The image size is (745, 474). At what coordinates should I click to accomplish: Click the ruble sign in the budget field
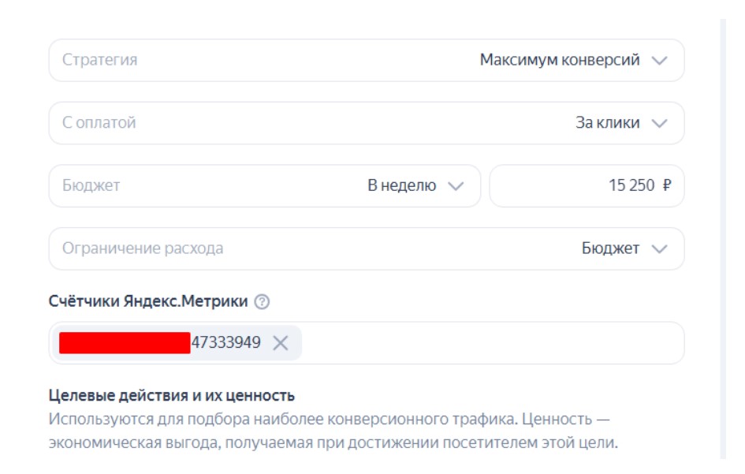pyautogui.click(x=667, y=186)
